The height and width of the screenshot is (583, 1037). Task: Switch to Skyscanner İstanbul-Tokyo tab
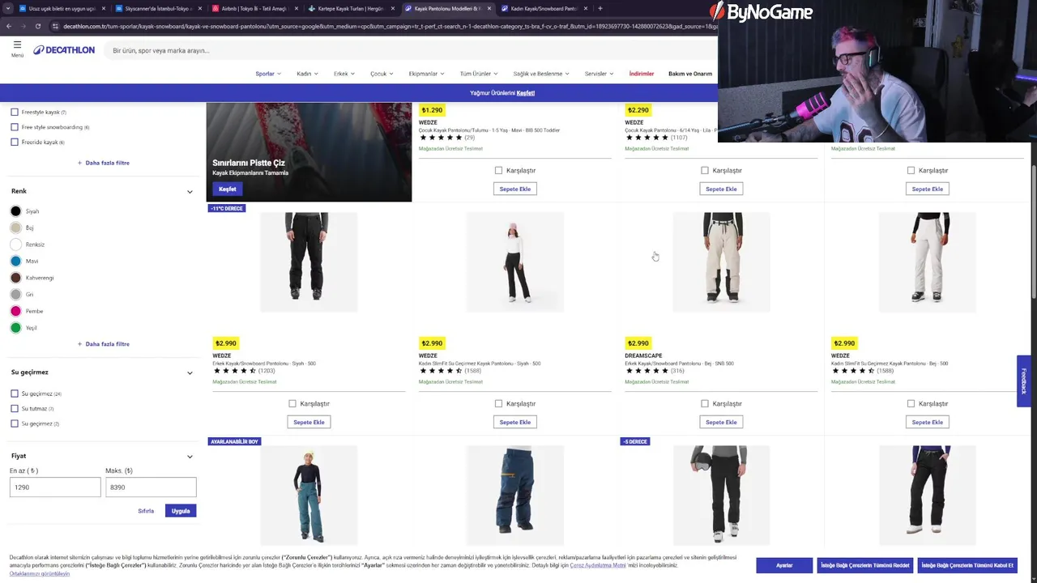pos(158,8)
